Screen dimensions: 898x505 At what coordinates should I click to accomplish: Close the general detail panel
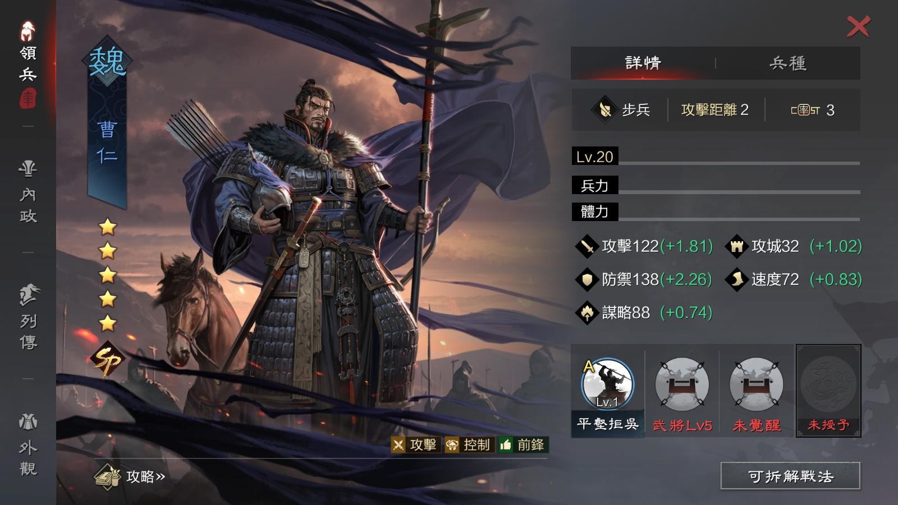858,26
